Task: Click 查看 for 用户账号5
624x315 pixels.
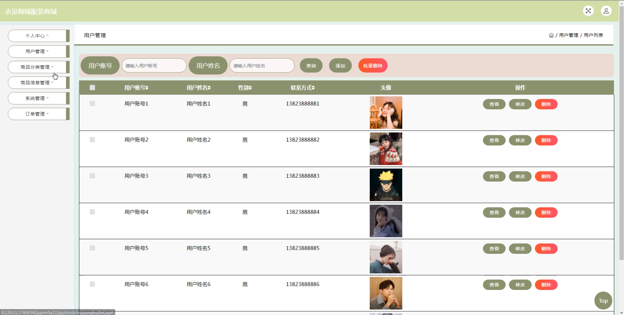Action: point(494,249)
